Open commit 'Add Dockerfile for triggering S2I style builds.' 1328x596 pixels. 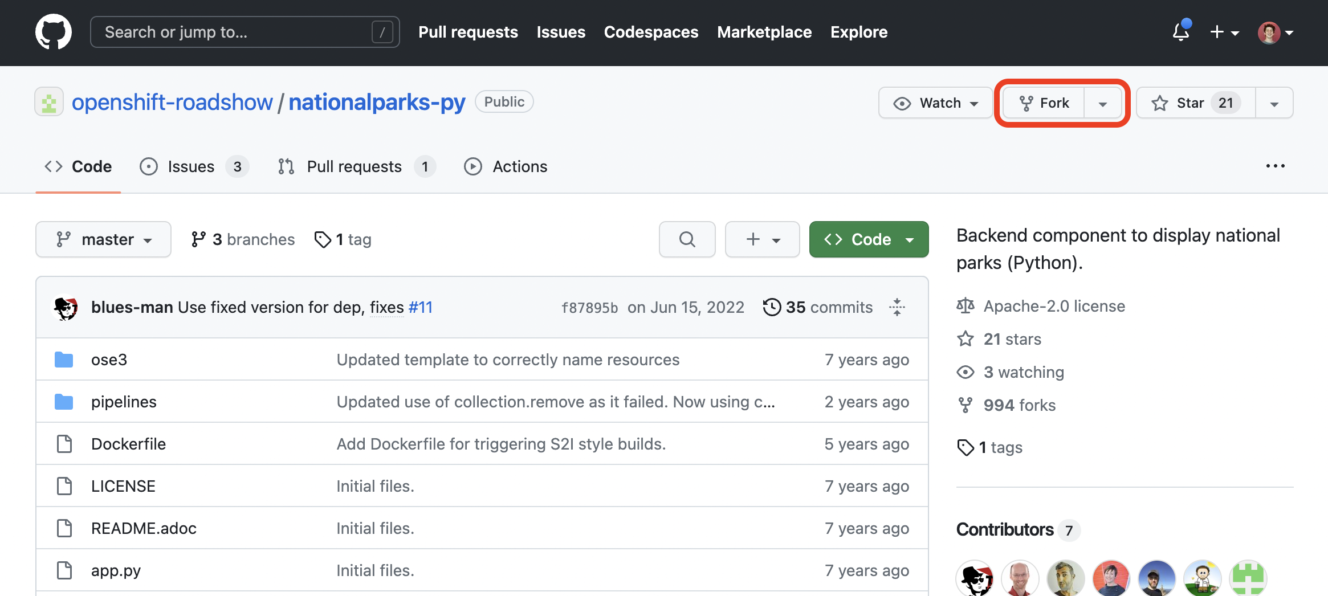coord(501,444)
